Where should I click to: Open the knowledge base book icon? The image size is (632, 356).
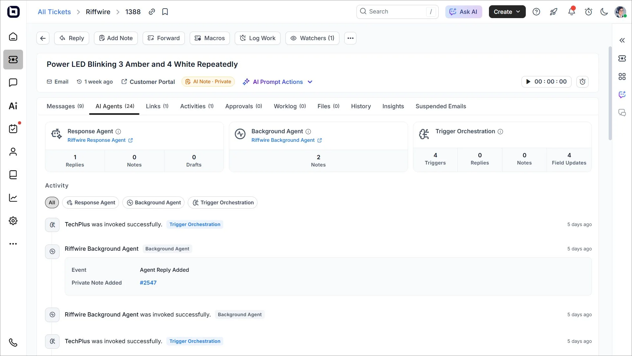(x=13, y=175)
